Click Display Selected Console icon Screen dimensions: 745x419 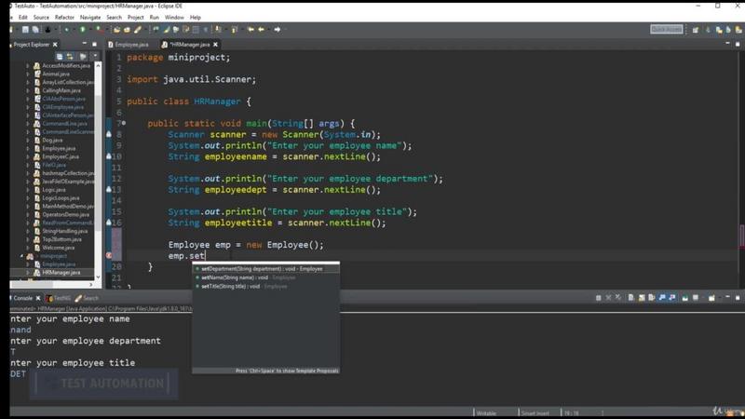coord(696,297)
